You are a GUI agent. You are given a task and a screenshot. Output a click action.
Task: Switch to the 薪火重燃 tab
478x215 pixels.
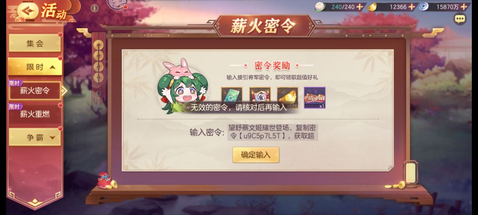pos(35,114)
